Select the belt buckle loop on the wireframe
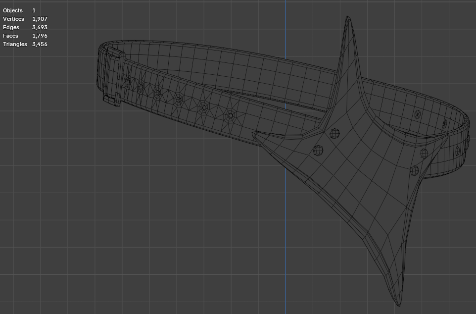Viewport: 476px width, 314px height. pos(113,77)
